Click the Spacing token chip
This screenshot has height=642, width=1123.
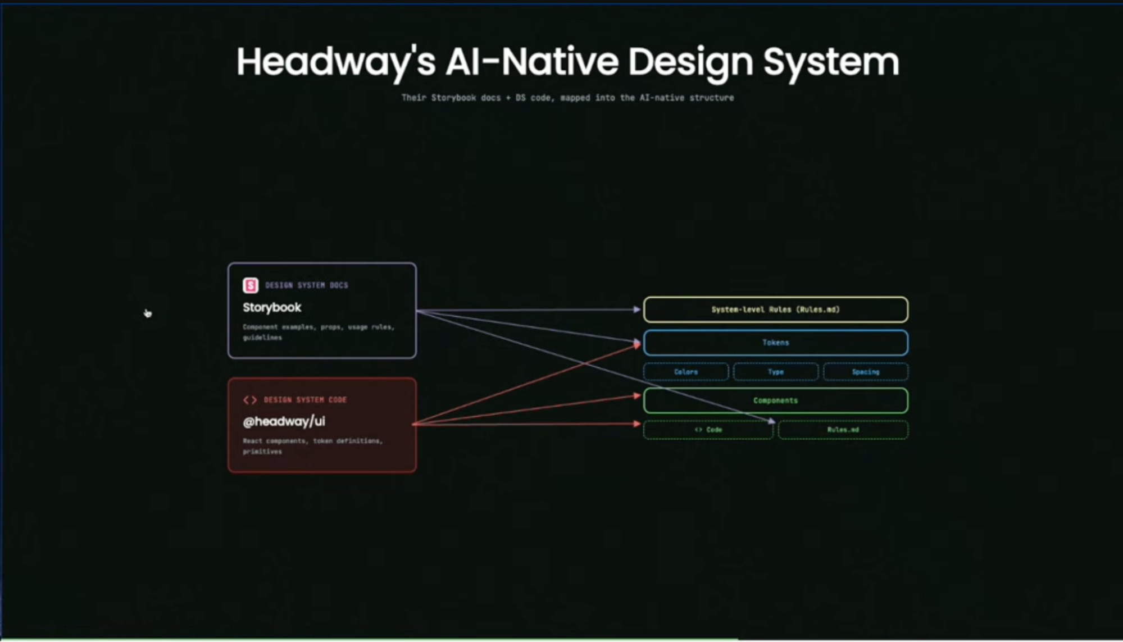865,372
